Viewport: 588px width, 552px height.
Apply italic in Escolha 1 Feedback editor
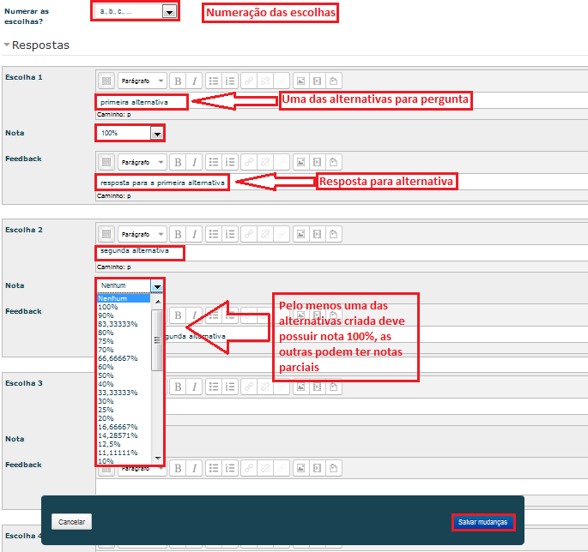[195, 161]
